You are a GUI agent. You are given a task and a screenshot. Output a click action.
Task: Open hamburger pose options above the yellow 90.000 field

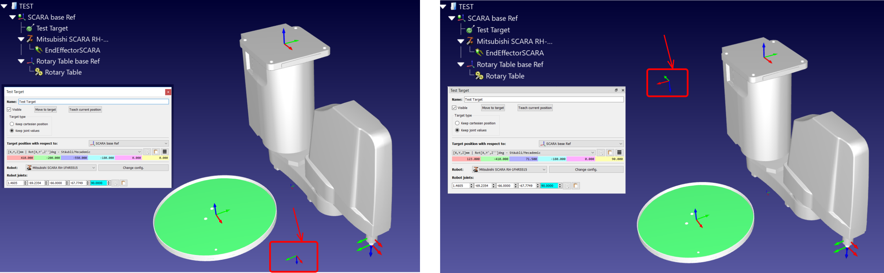point(619,153)
